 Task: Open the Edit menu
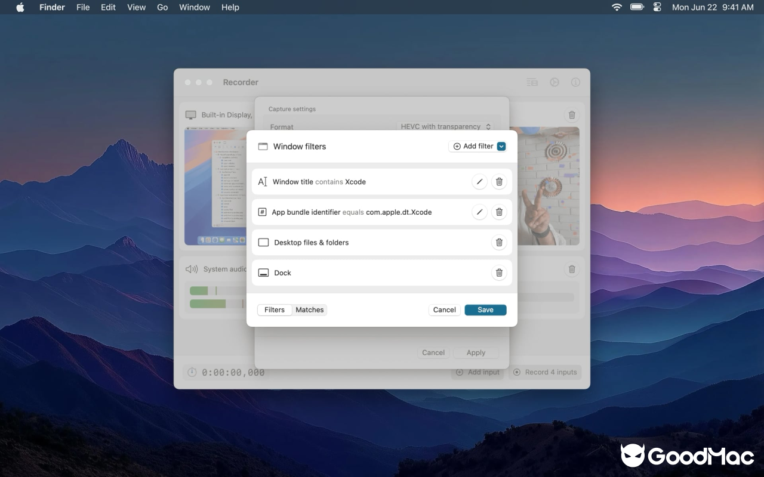(x=108, y=7)
